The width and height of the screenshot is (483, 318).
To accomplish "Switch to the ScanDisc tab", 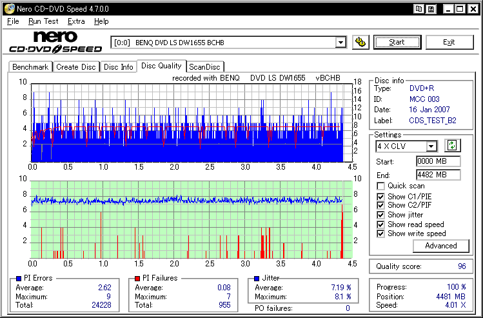I will click(x=204, y=67).
